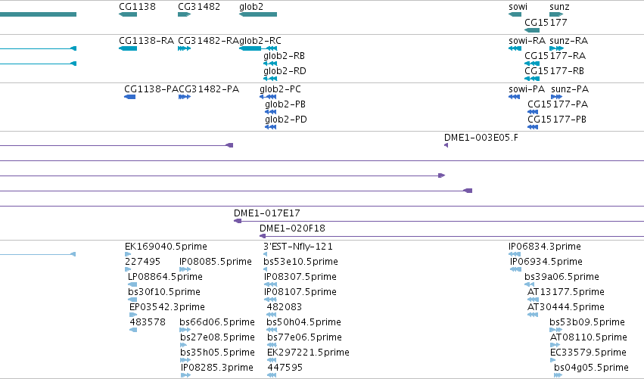
Task: Click the AT08110.5prime EST label
Action: 589,337
